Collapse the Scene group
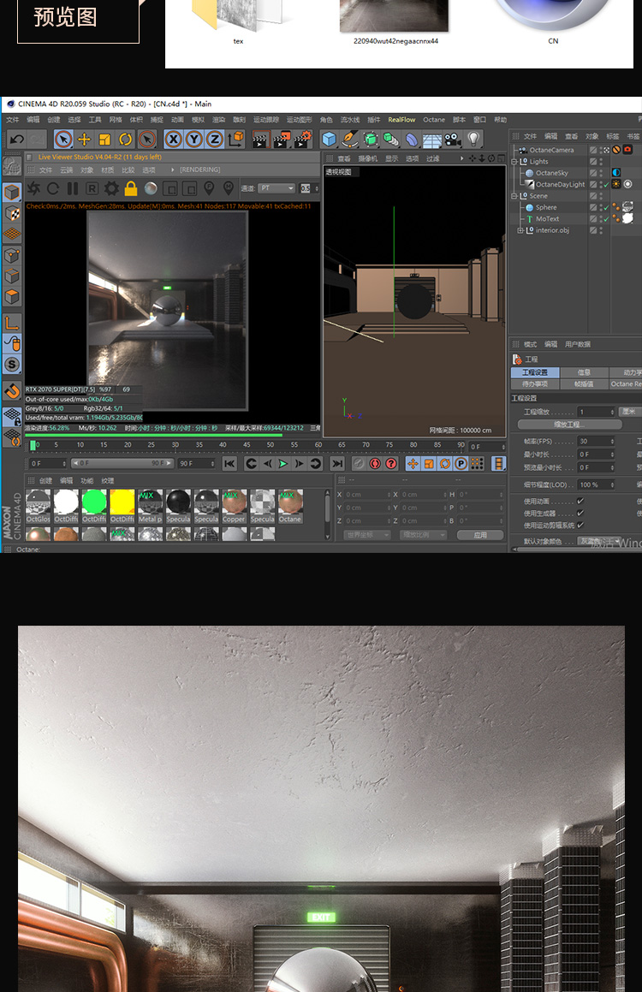 tap(514, 196)
